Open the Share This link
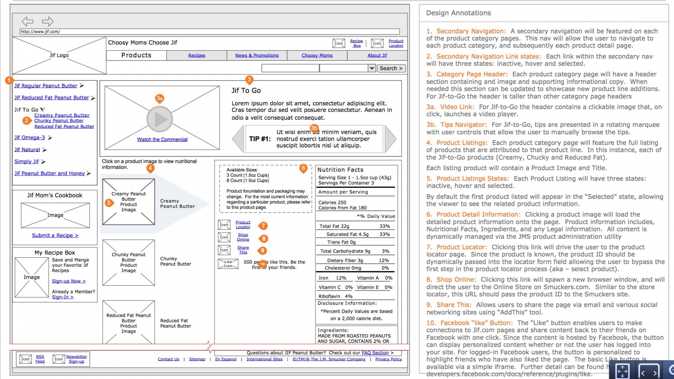Viewport: 674px width, 379px height. pos(243,250)
